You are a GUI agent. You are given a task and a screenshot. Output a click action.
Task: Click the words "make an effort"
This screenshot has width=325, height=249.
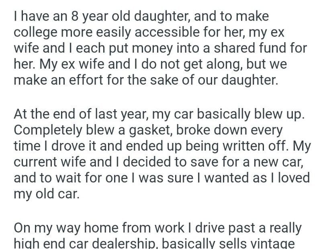point(54,81)
